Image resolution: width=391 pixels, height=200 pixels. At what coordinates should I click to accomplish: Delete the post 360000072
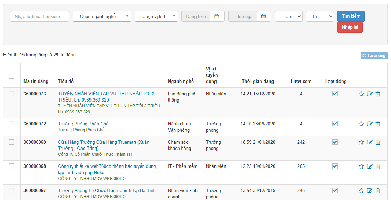coord(378,124)
